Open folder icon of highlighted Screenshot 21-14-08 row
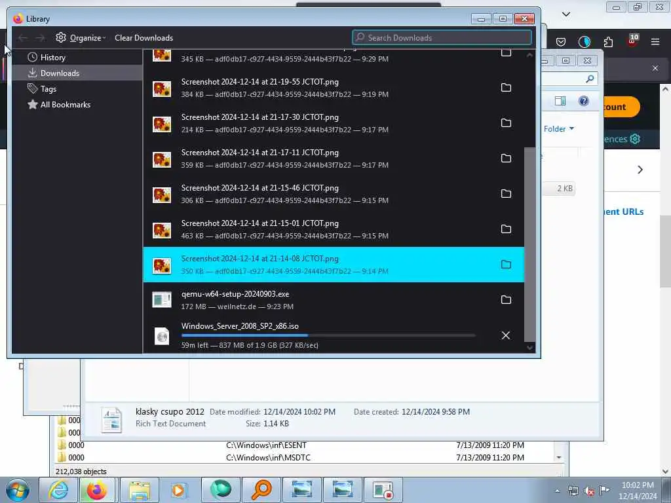Viewport: 671px width, 503px height. pos(506,265)
